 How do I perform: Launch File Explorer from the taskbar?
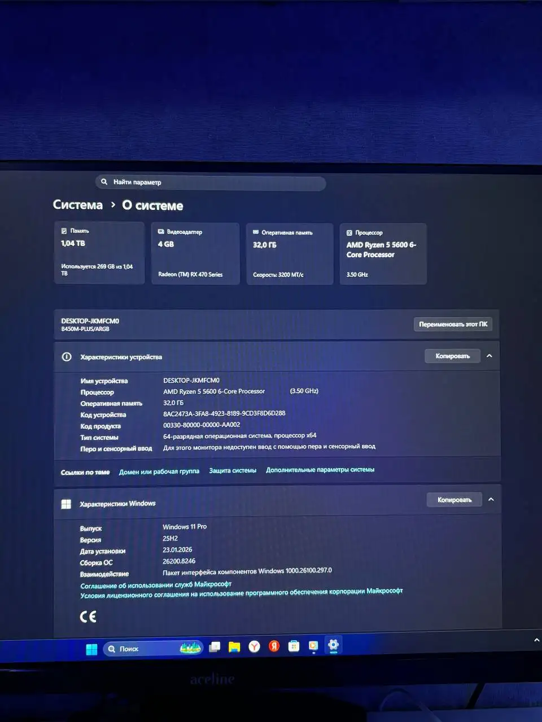point(234,647)
